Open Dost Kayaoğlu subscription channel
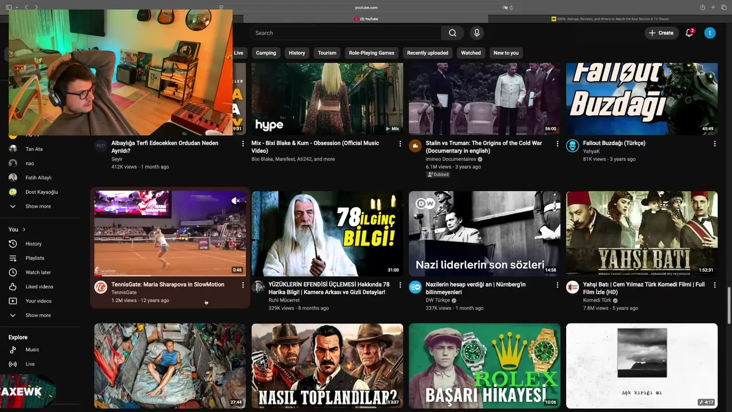The height and width of the screenshot is (412, 732). [40, 192]
